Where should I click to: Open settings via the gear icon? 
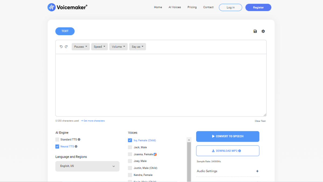pyautogui.click(x=263, y=31)
